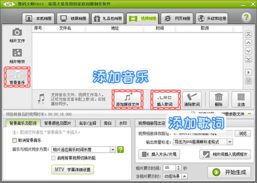Screen dimensions: 257x183
Task: Move item down one arrow button
Action: (x=248, y=51)
